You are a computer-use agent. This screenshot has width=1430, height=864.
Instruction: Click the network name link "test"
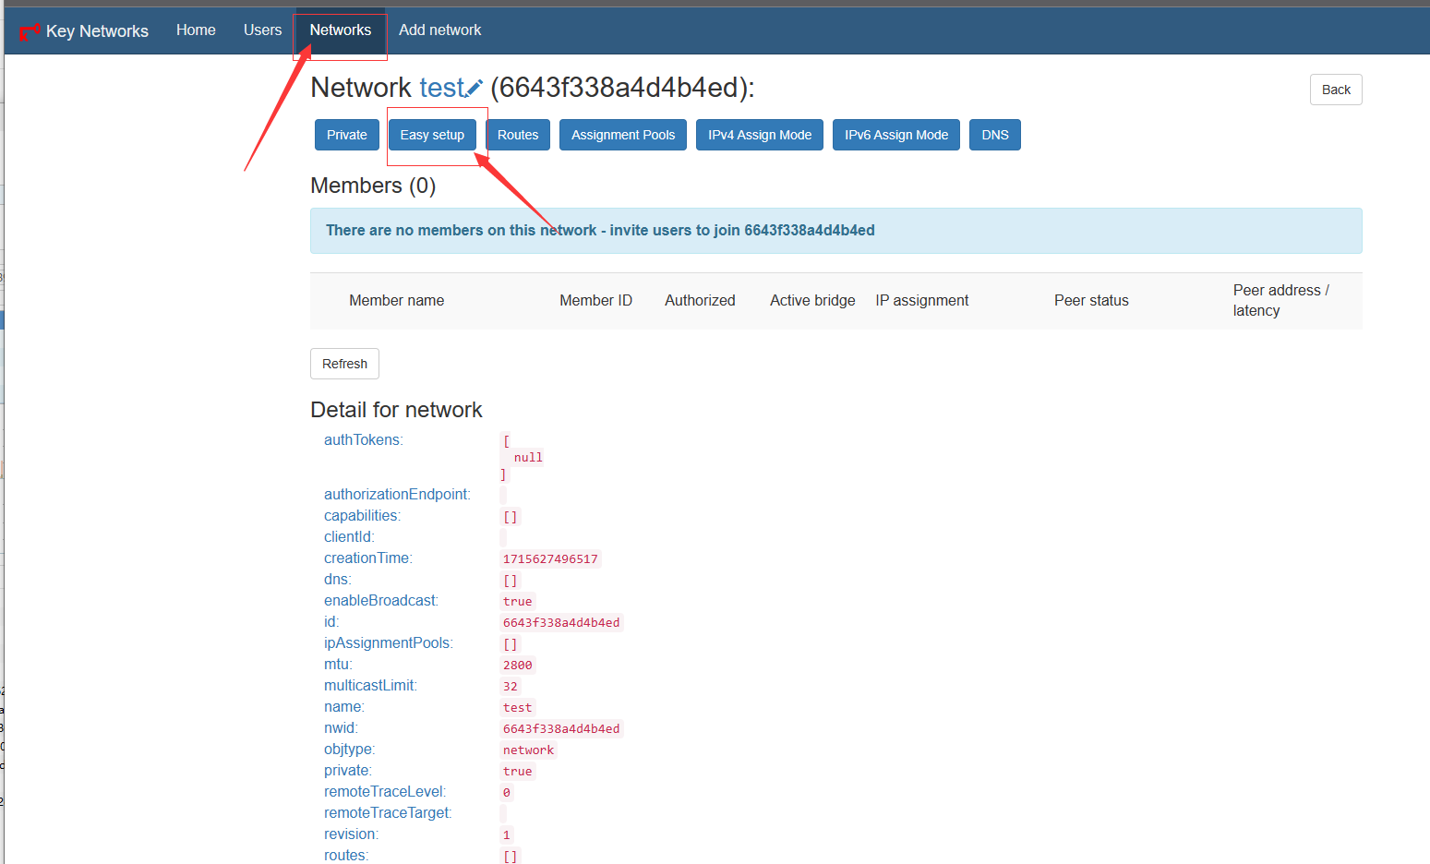tap(441, 88)
